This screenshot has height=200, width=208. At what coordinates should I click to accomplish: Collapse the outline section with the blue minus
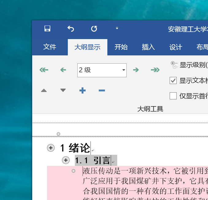102,90
